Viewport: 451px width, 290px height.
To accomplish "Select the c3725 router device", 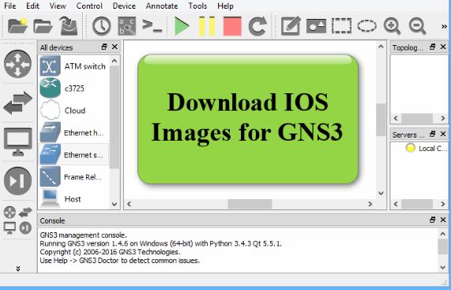I will click(x=73, y=89).
